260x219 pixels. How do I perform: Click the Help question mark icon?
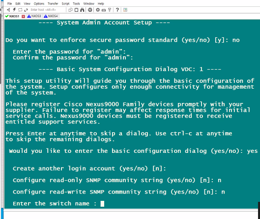click(x=117, y=10)
